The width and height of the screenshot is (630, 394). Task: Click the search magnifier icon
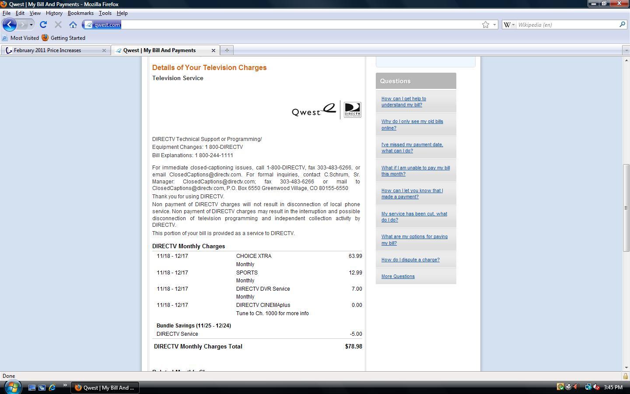coord(622,25)
